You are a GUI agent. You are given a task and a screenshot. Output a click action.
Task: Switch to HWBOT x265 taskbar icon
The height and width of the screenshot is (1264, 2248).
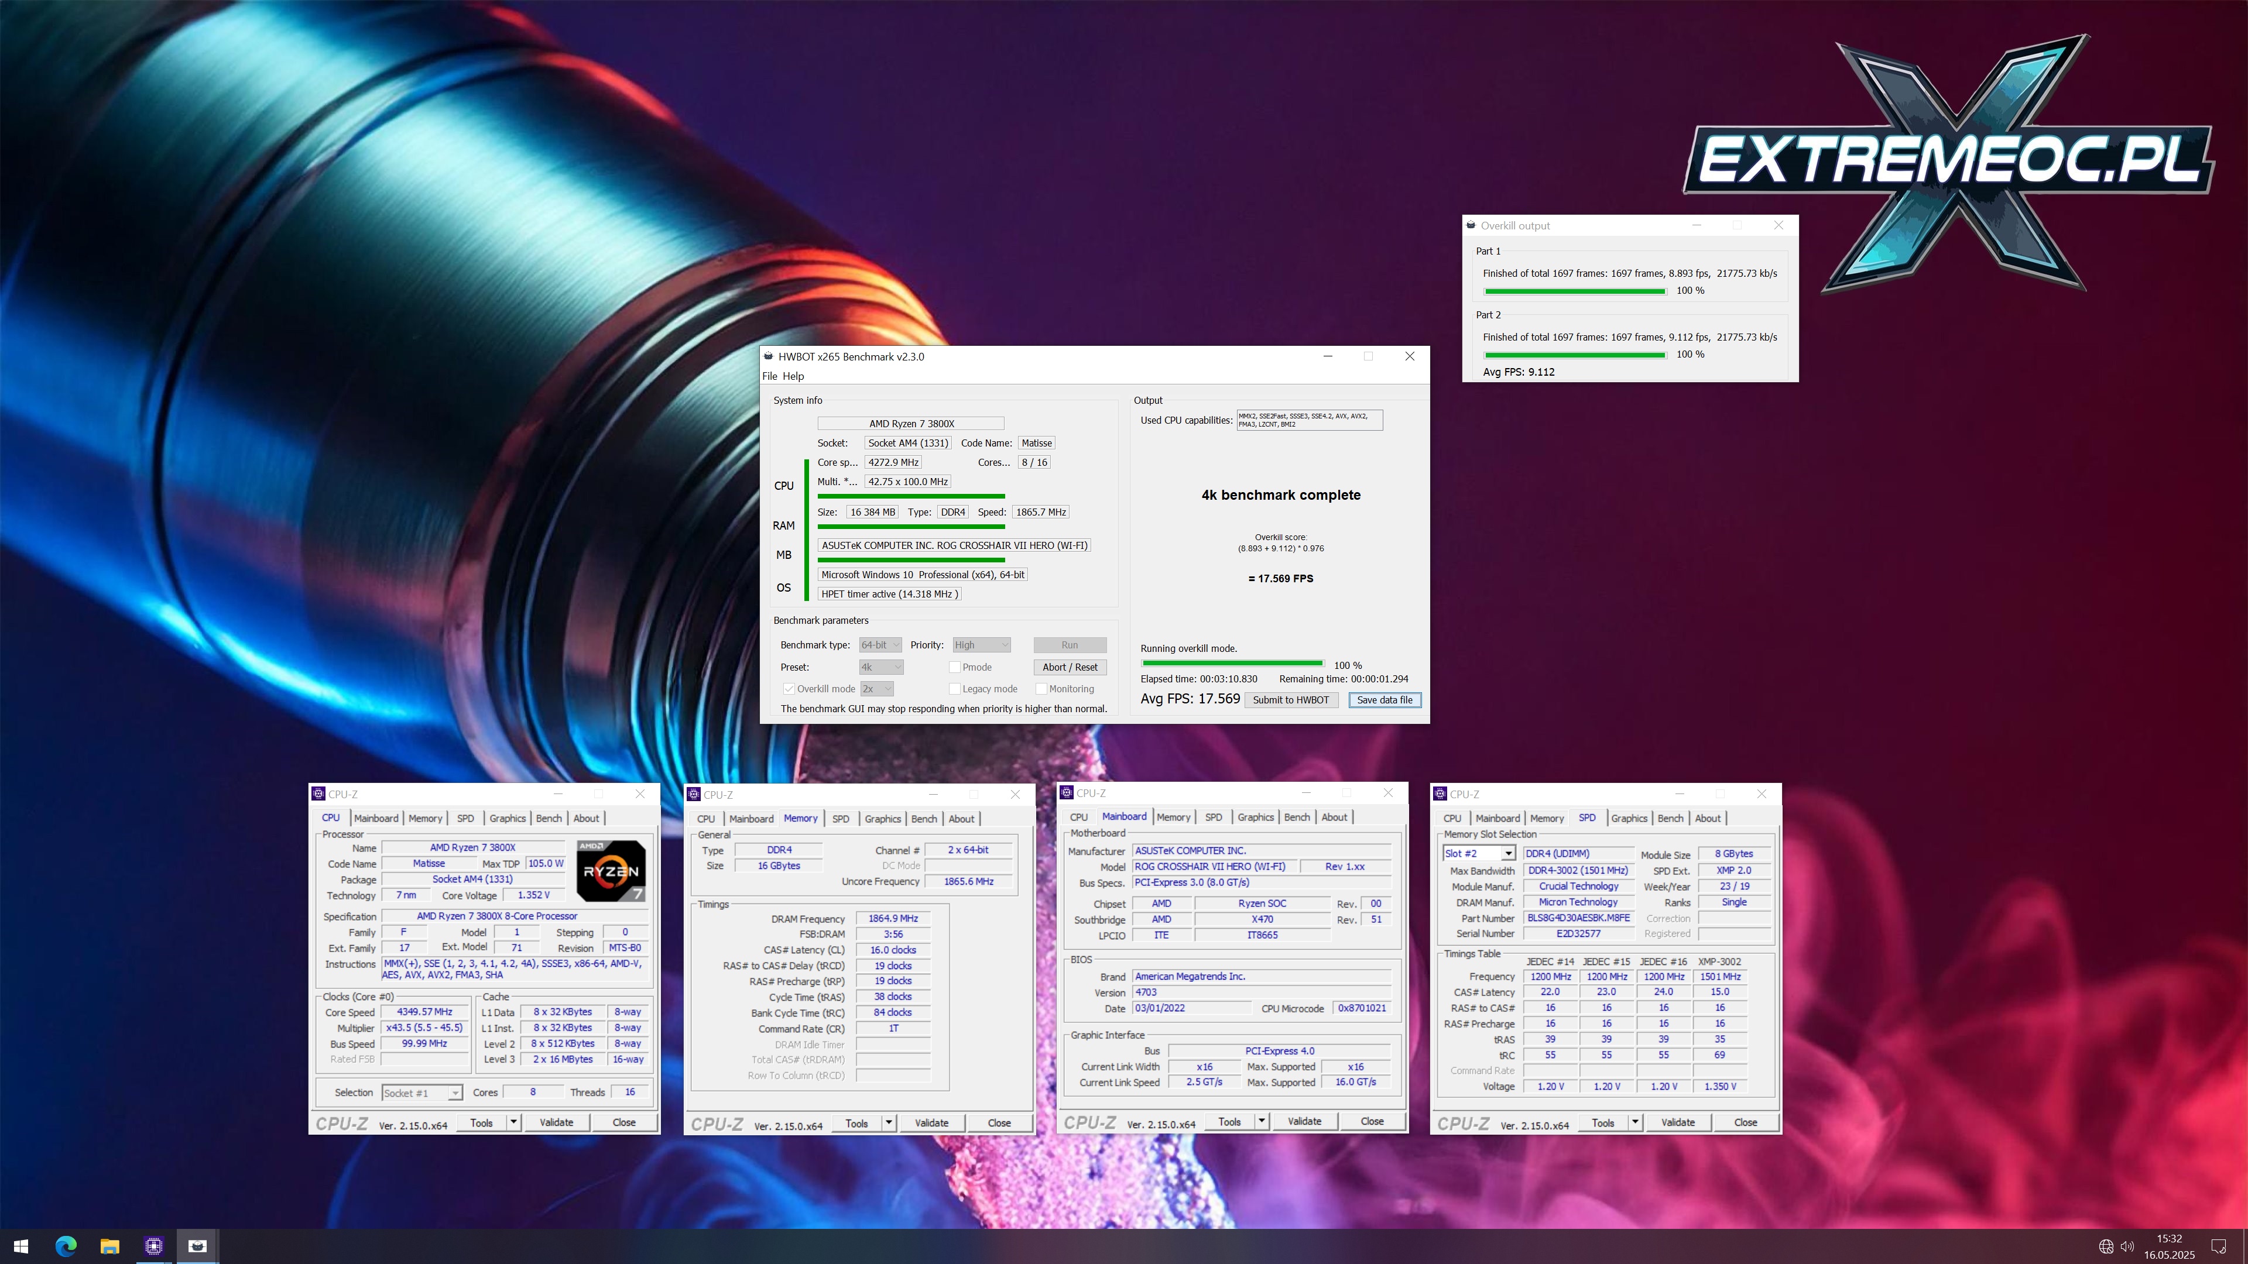198,1246
